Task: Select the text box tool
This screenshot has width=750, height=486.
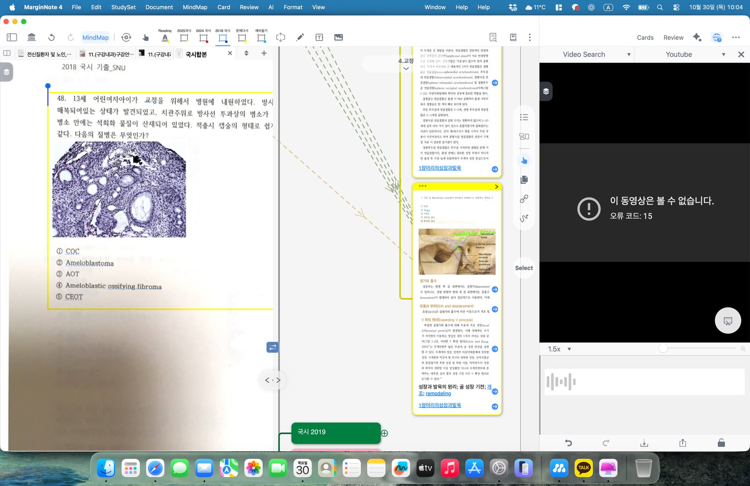Action: click(319, 37)
